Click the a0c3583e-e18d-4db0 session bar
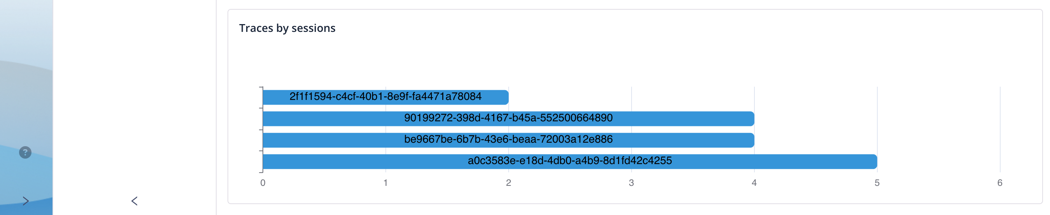Viewport: 1050px width, 215px height. coord(570,161)
